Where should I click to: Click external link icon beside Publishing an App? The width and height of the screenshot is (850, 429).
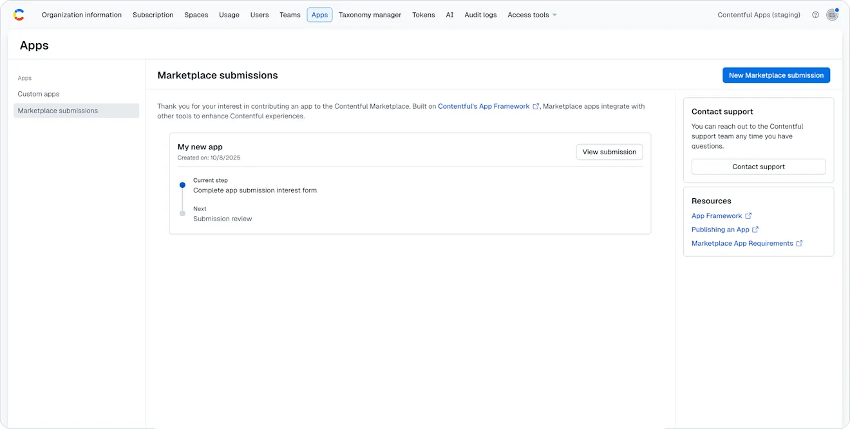coord(755,230)
